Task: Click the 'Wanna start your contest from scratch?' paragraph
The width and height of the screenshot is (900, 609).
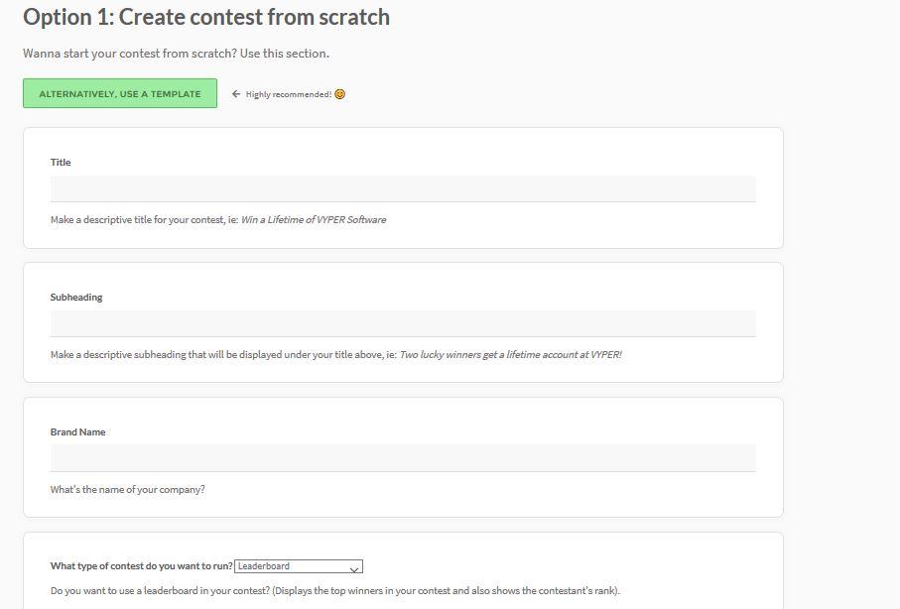Action: point(176,53)
